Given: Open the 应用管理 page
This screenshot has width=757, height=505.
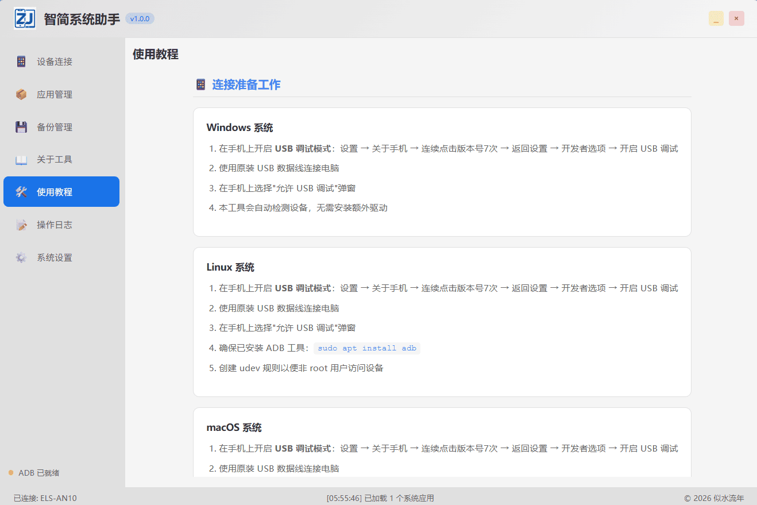Looking at the screenshot, I should click(x=61, y=94).
